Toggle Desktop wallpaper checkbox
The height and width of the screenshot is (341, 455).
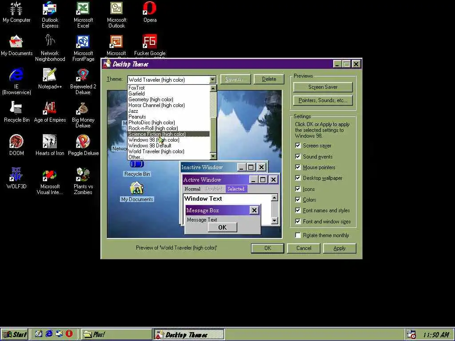pyautogui.click(x=298, y=178)
